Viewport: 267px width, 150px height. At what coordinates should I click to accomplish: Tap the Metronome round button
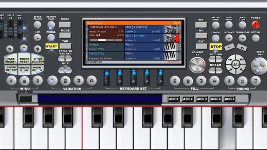click(x=216, y=25)
